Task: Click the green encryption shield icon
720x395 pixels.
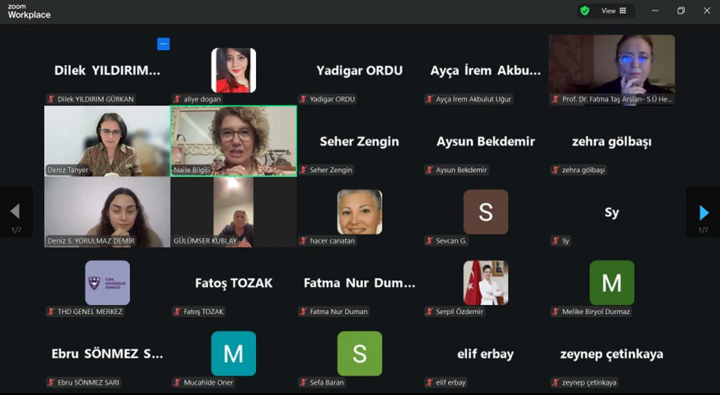Action: click(x=584, y=11)
